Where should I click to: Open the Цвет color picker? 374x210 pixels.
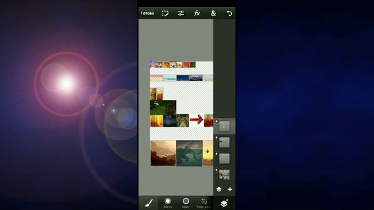pyautogui.click(x=186, y=203)
